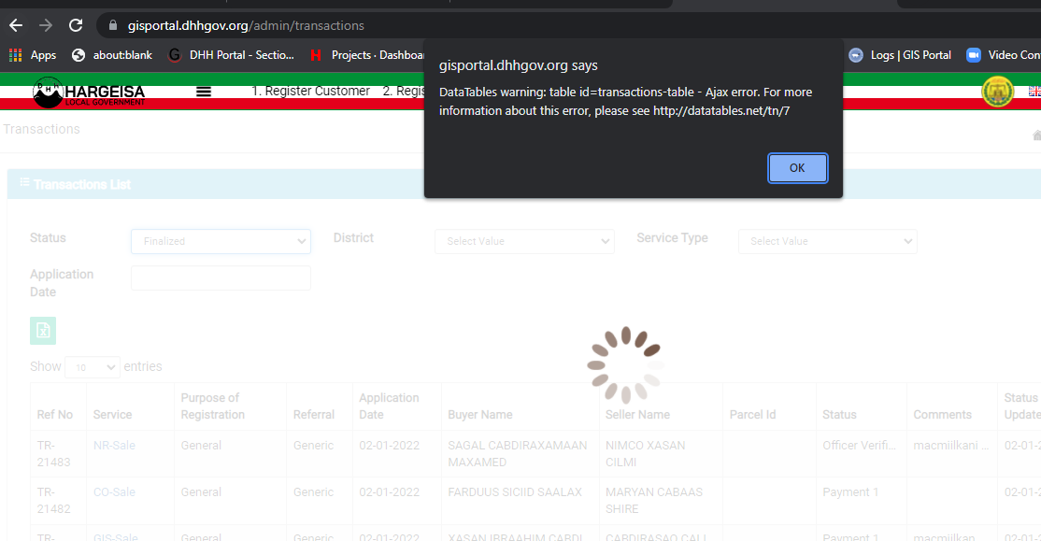Click the browser forward arrow
The image size is (1041, 541).
pos(46,25)
